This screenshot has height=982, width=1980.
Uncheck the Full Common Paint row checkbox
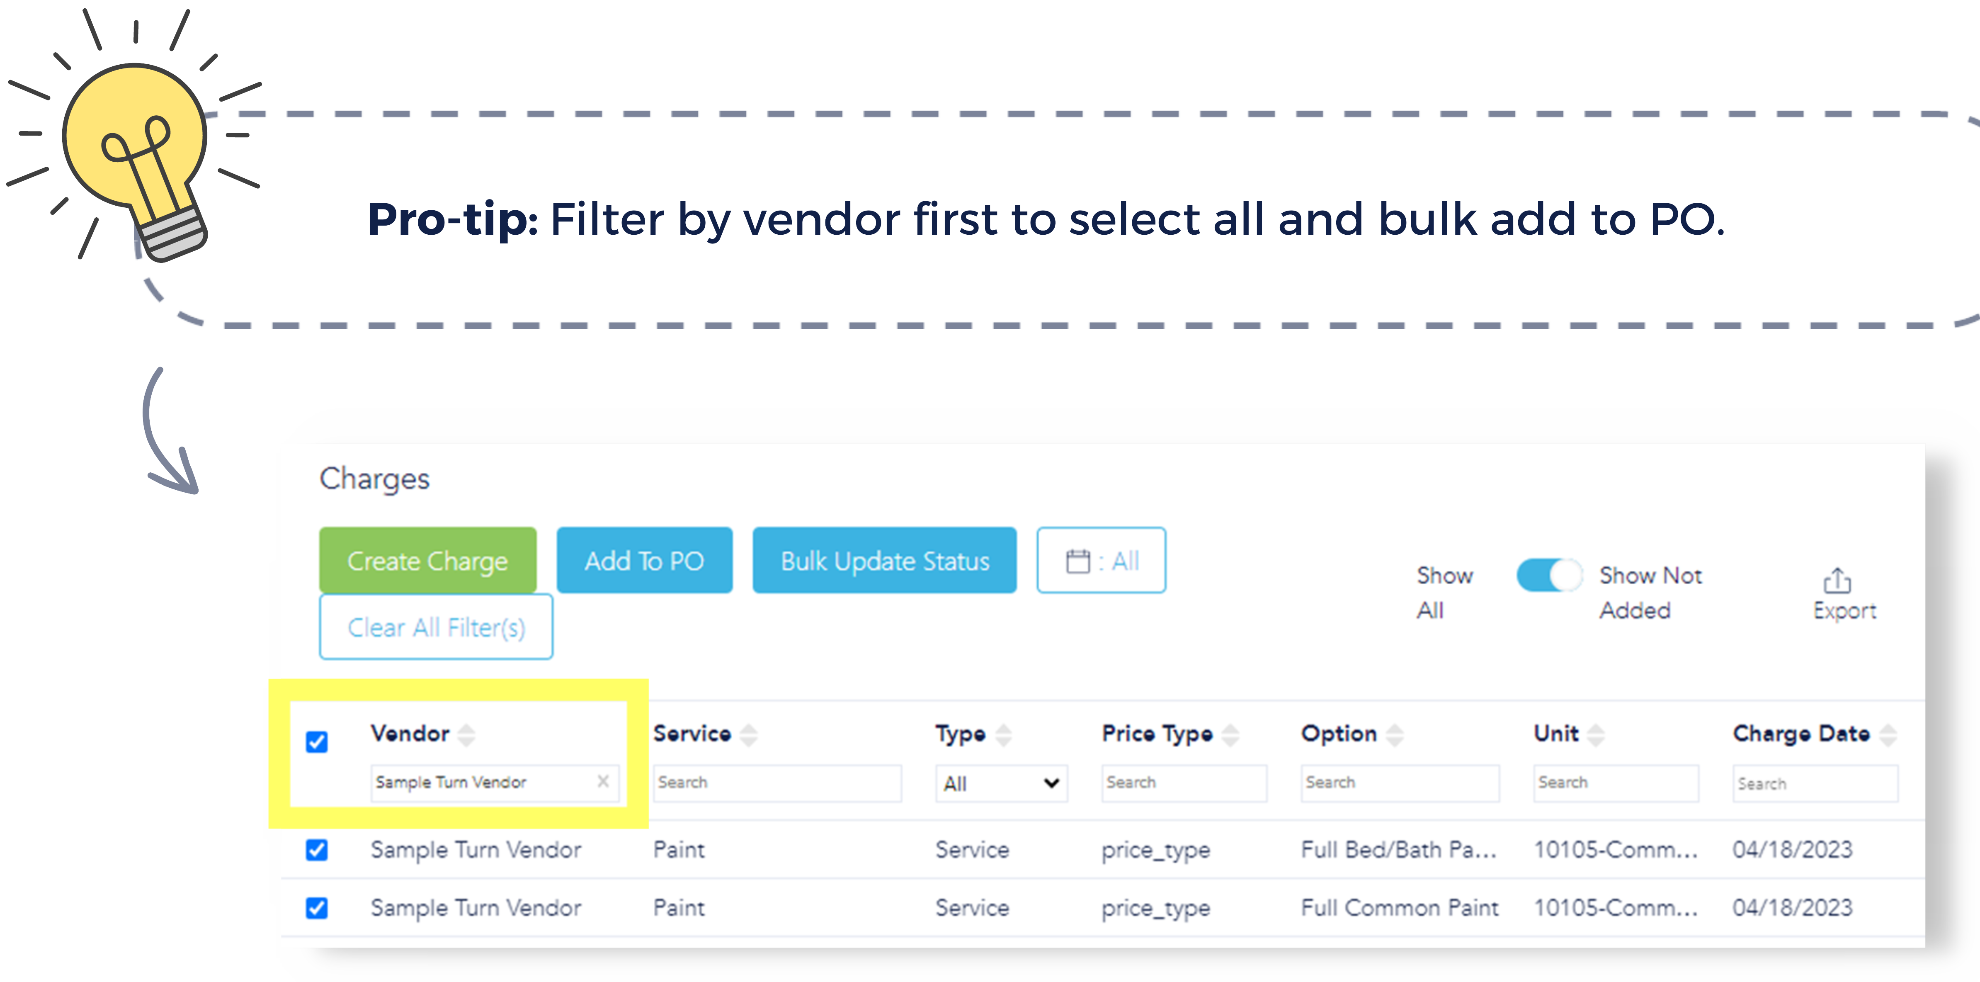[317, 908]
